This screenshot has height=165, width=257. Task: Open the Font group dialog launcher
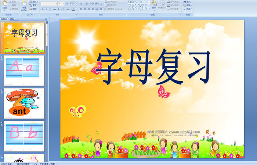tap(76, 15)
